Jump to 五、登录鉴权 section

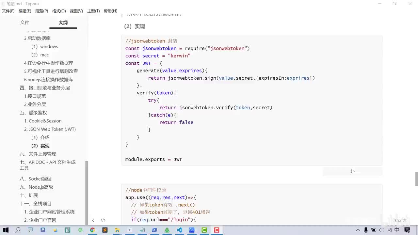point(33,113)
